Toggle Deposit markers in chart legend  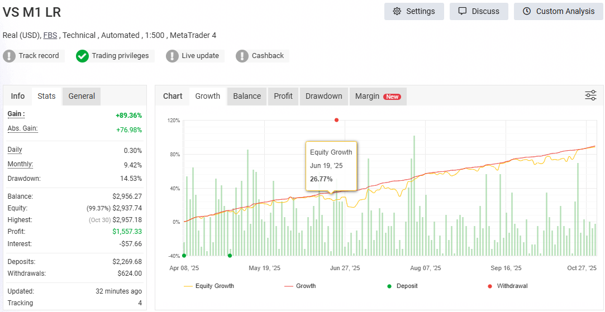point(402,286)
